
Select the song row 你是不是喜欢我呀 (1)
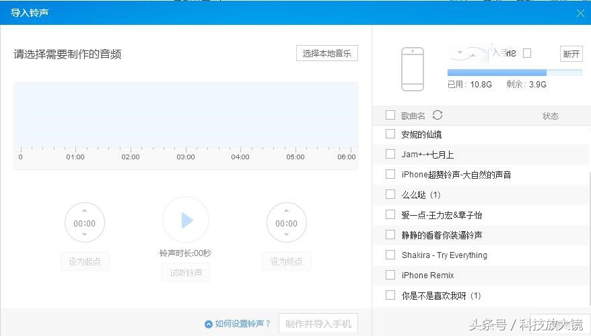[x=481, y=296]
